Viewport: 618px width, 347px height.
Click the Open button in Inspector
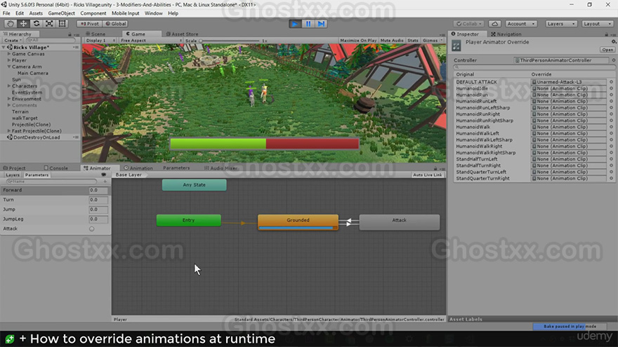coord(607,50)
